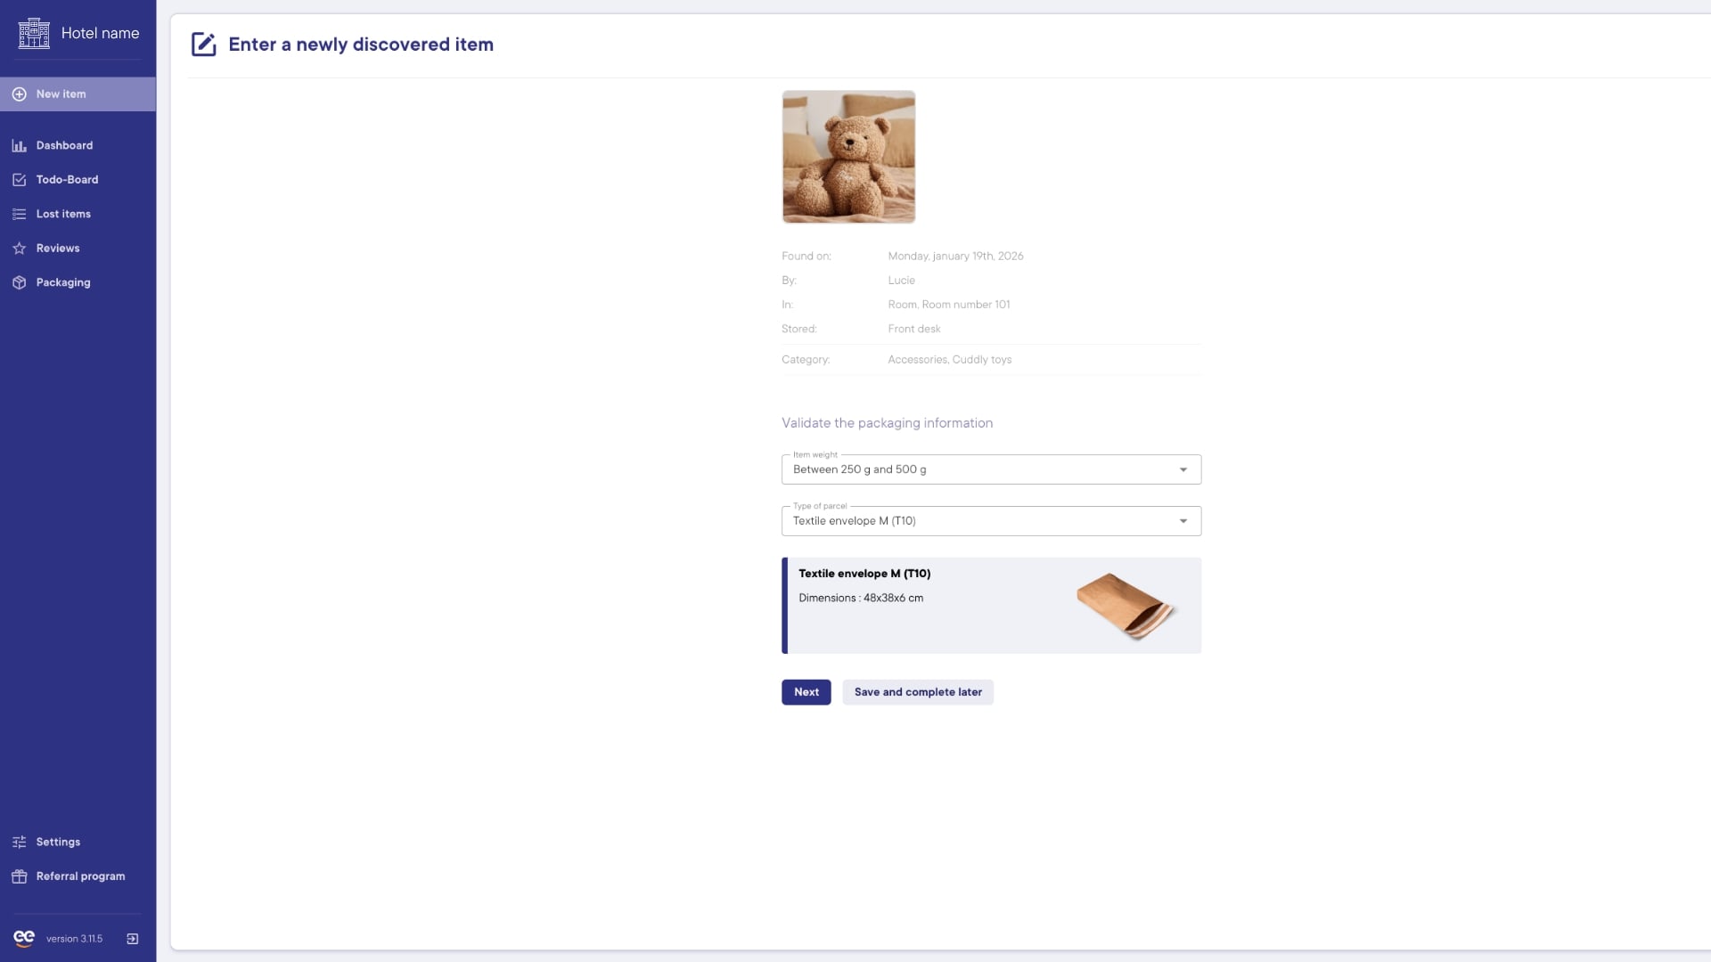Click the Dashboard bar chart icon
This screenshot has height=962, width=1711.
point(19,146)
